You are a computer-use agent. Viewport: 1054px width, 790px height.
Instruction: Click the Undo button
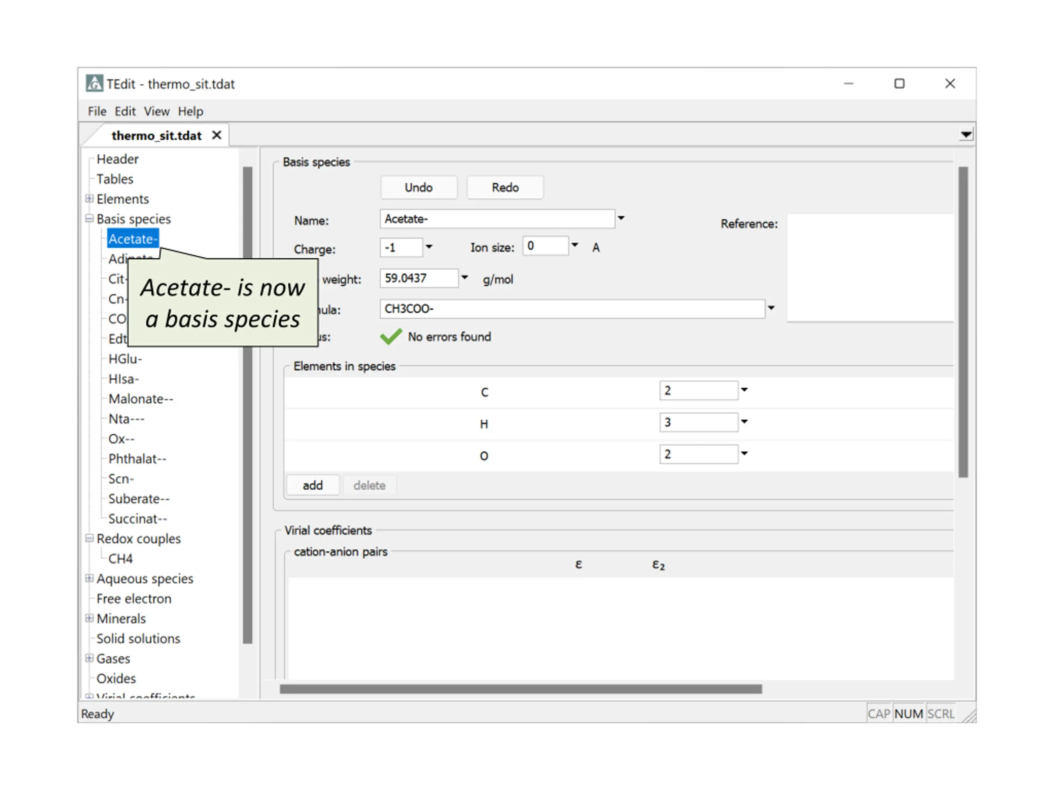coord(418,188)
